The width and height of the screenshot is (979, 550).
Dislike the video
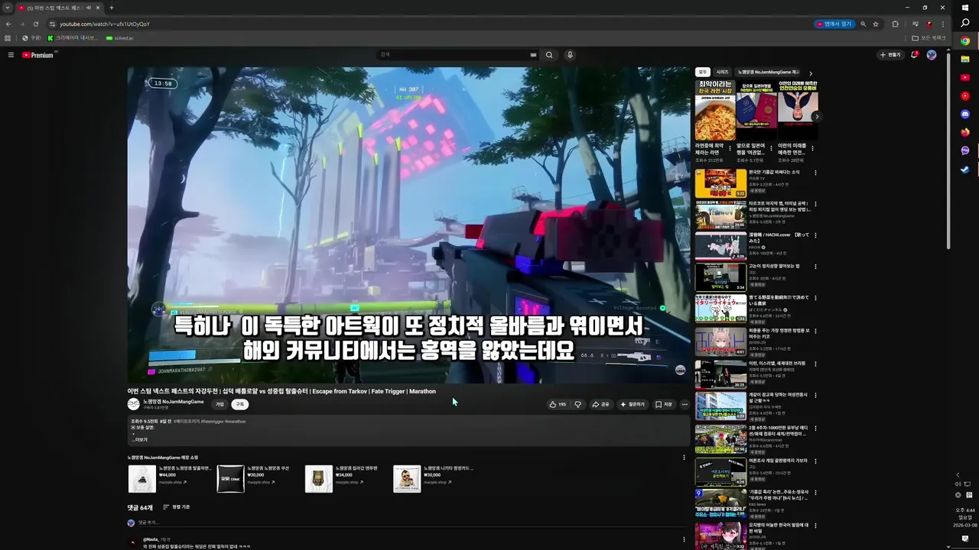[x=577, y=404]
